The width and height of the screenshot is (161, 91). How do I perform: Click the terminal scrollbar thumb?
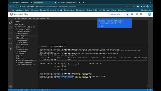click(147, 86)
